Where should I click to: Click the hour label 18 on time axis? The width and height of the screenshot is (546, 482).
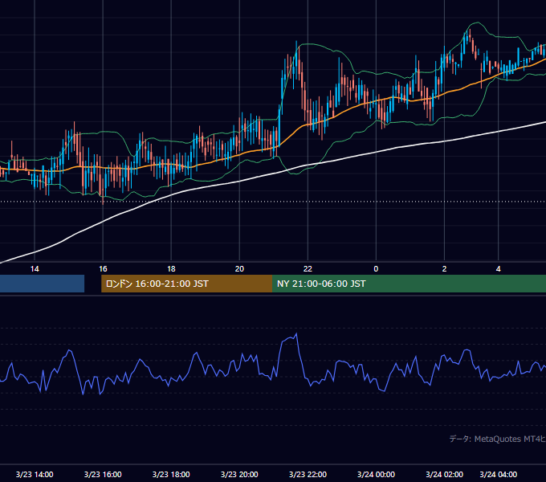click(171, 269)
